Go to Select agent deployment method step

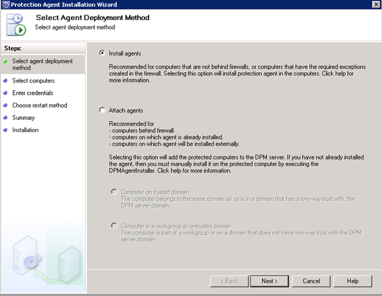coord(42,64)
